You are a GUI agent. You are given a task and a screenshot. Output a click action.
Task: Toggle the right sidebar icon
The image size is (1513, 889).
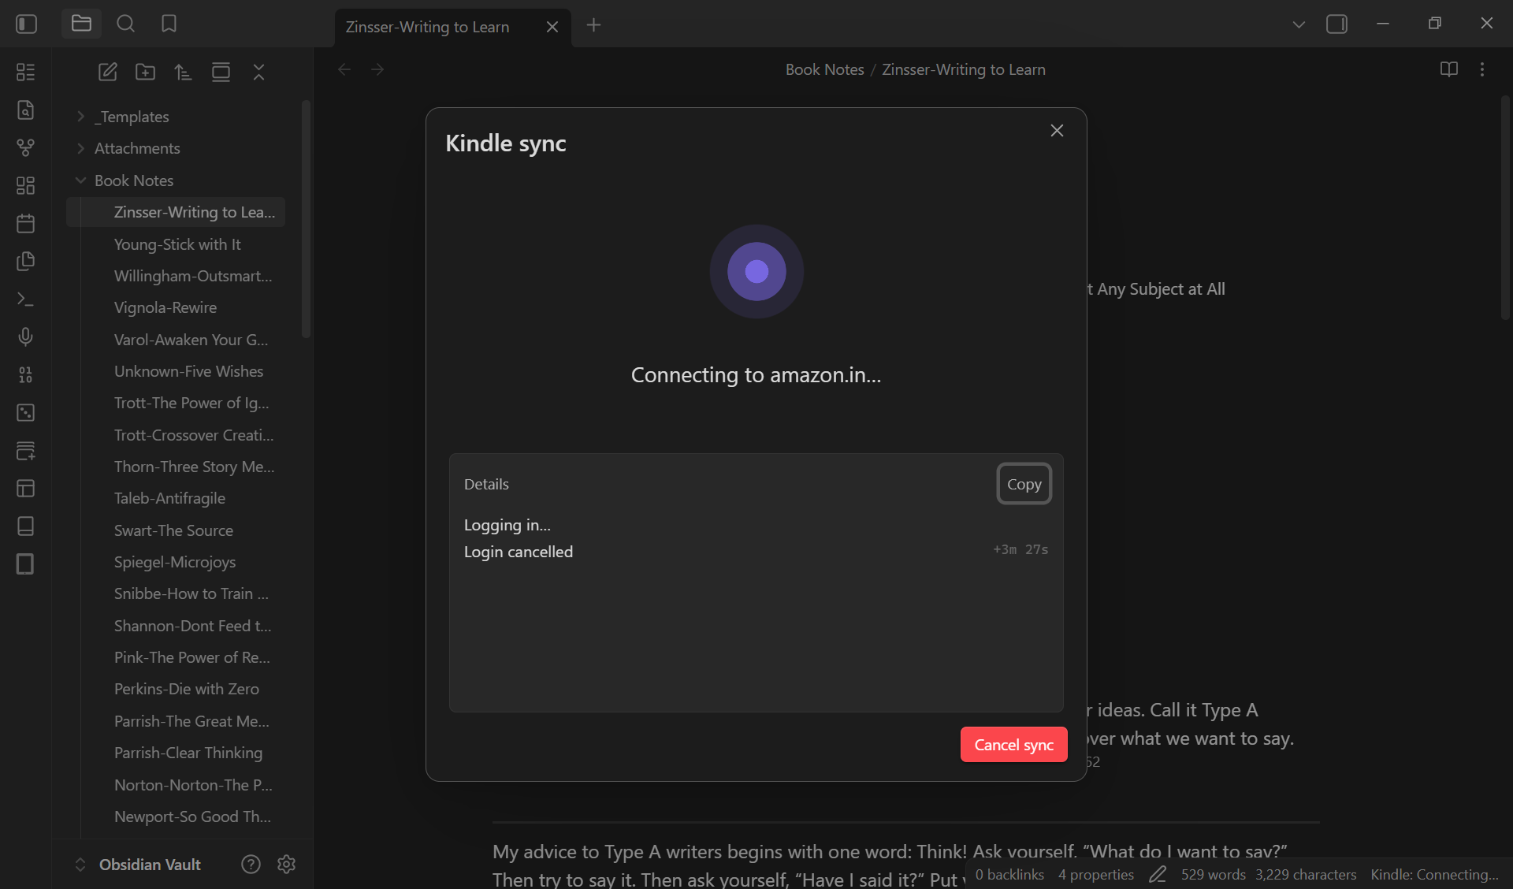pos(1336,24)
